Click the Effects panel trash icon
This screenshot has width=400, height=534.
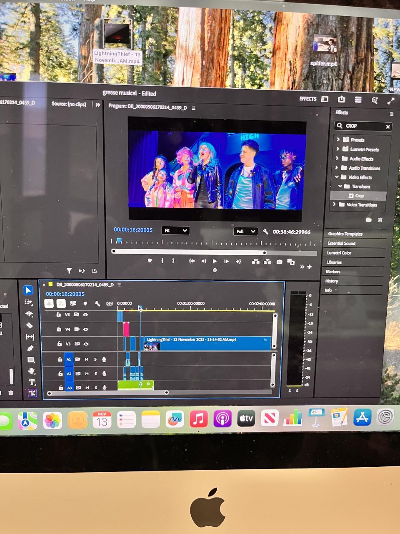380,220
